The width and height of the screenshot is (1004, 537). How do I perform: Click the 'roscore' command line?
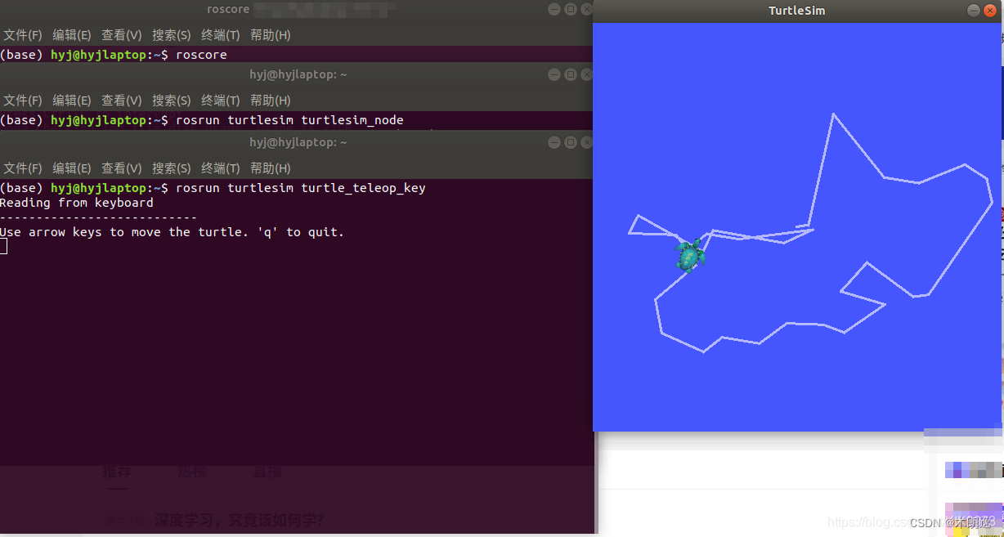click(x=114, y=55)
